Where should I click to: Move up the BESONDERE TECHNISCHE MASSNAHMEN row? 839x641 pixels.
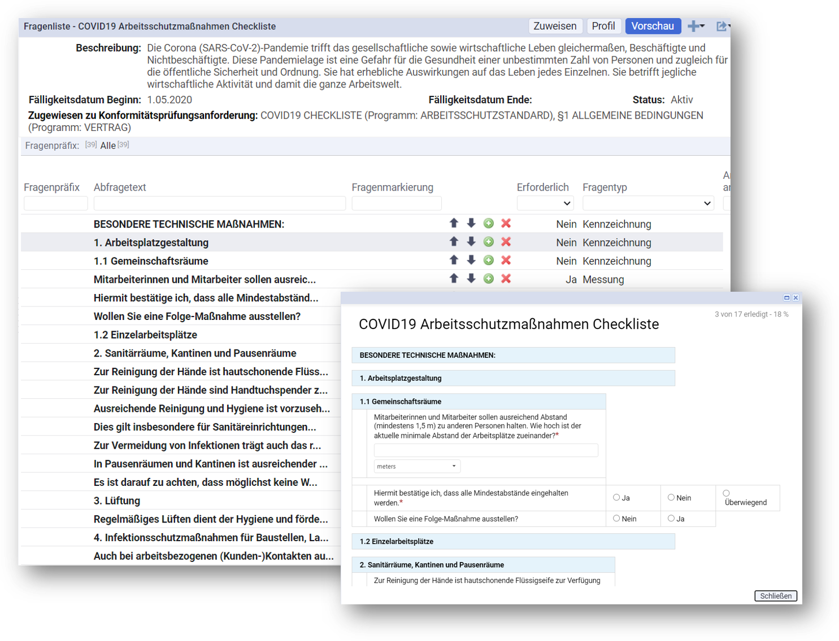[454, 223]
